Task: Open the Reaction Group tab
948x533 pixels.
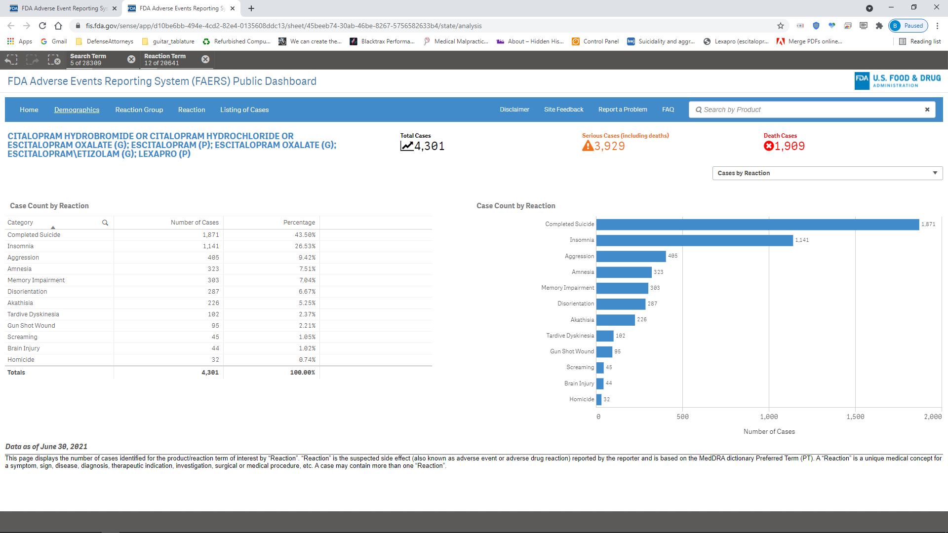Action: point(139,110)
